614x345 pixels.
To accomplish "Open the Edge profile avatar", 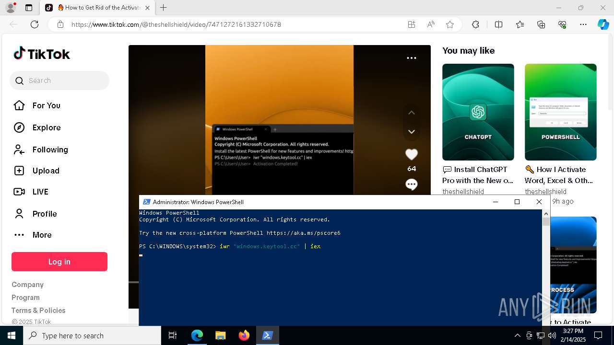I will coord(11,8).
